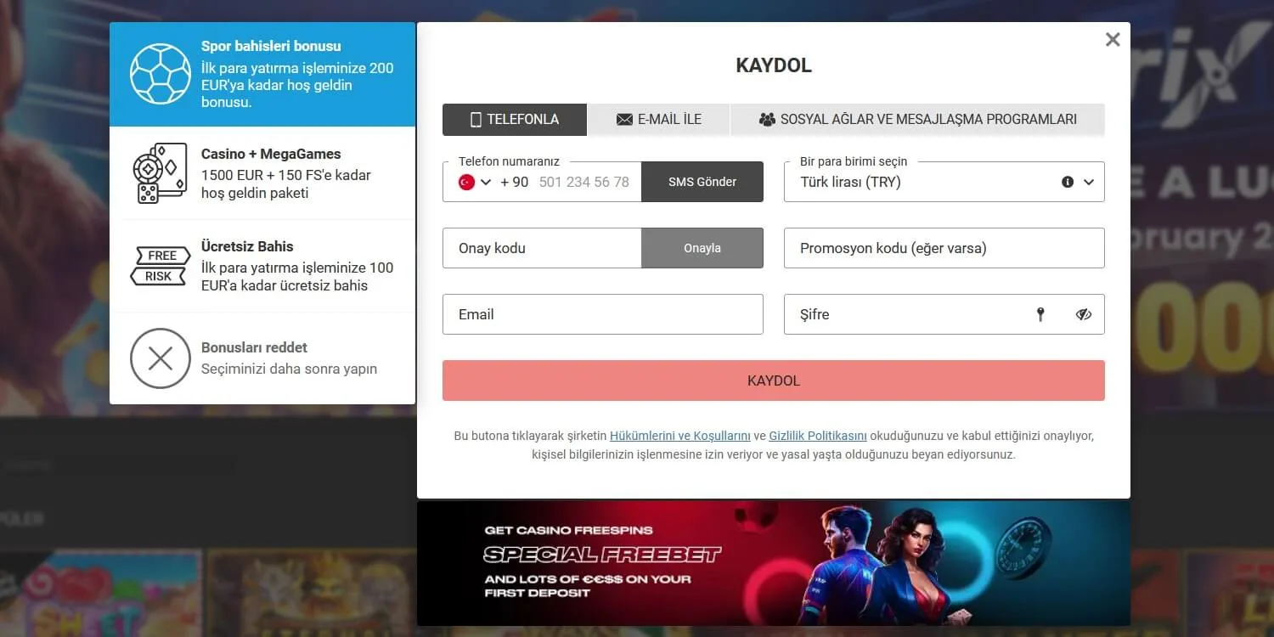Image resolution: width=1274 pixels, height=637 pixels.
Task: Switch to the TELEFONLA tab
Action: (x=515, y=120)
